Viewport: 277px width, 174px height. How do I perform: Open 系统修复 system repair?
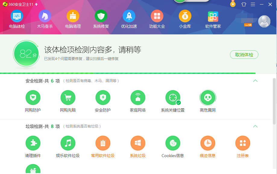coord(101,20)
